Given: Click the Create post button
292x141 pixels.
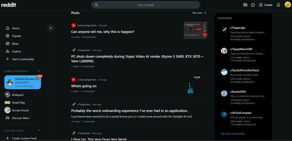Looking at the screenshot, I should [266, 5].
